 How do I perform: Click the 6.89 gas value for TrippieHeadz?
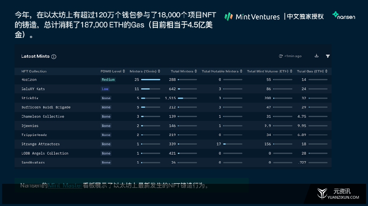302,135
